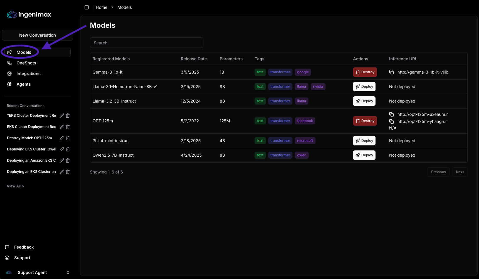
Task: Click View All conversations link
Action: 15,186
